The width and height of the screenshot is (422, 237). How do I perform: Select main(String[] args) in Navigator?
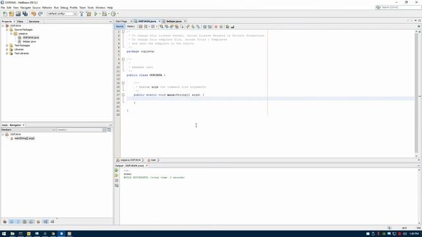click(24, 138)
